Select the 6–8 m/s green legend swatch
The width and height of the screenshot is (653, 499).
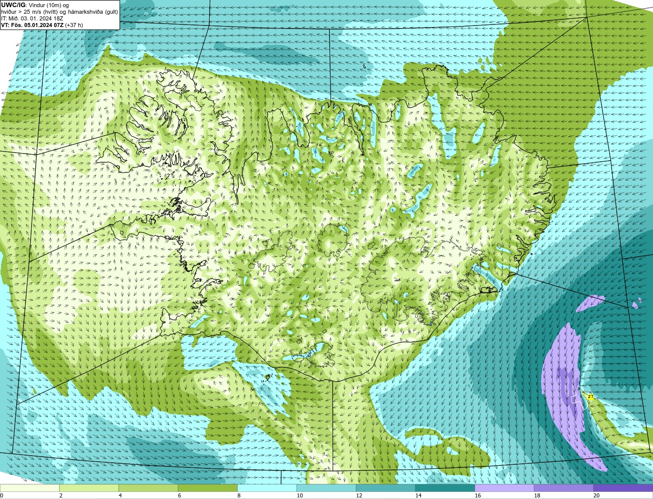coord(208,488)
